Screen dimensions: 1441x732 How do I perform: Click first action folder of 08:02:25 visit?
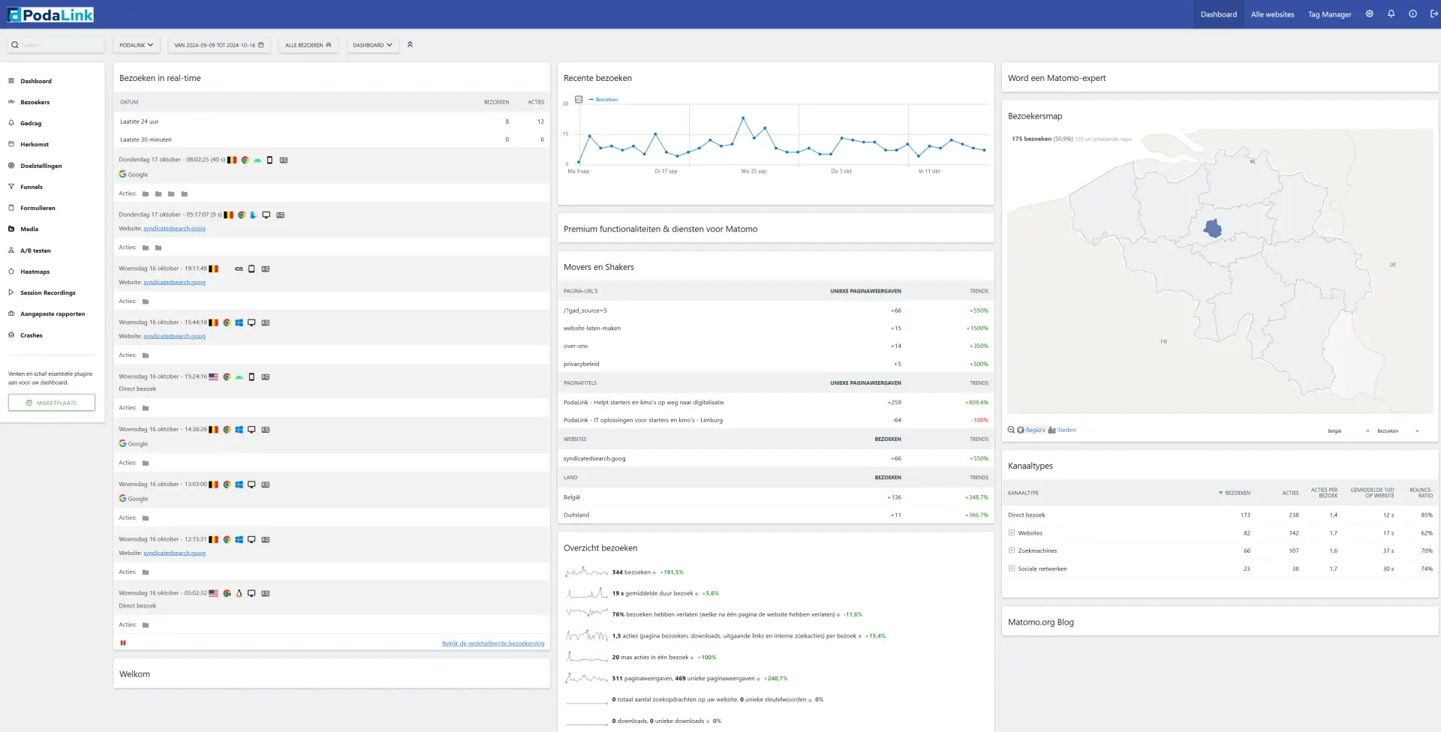pyautogui.click(x=146, y=193)
